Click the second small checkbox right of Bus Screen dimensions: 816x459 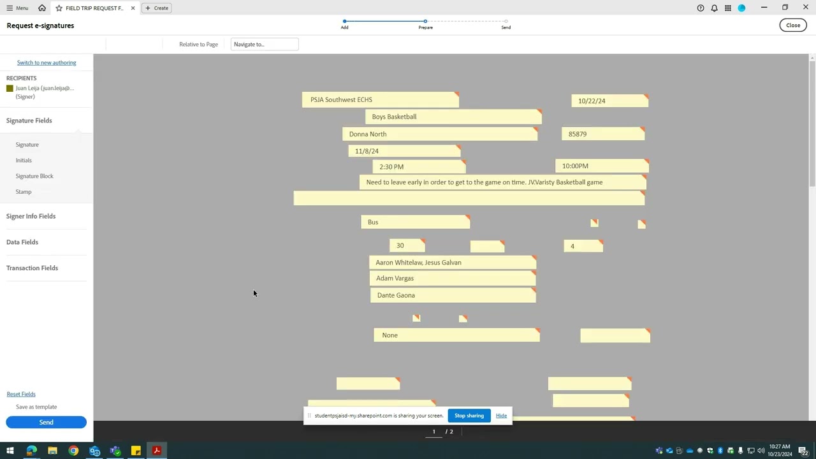(x=641, y=224)
